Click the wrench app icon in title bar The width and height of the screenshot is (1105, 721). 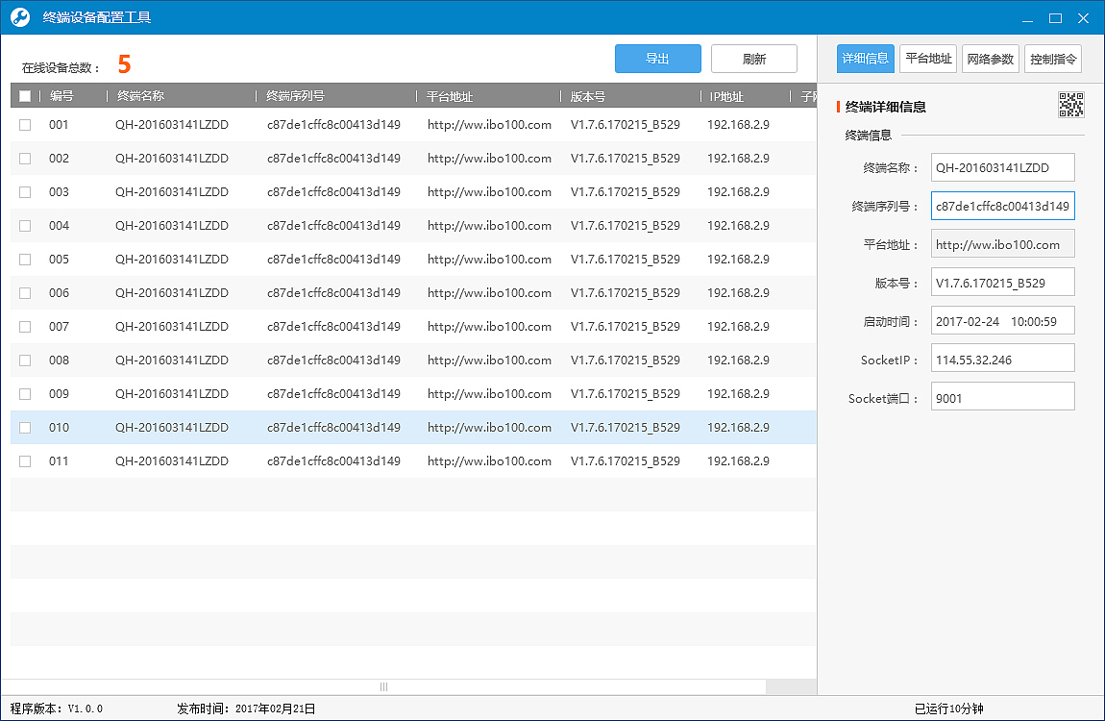click(20, 17)
